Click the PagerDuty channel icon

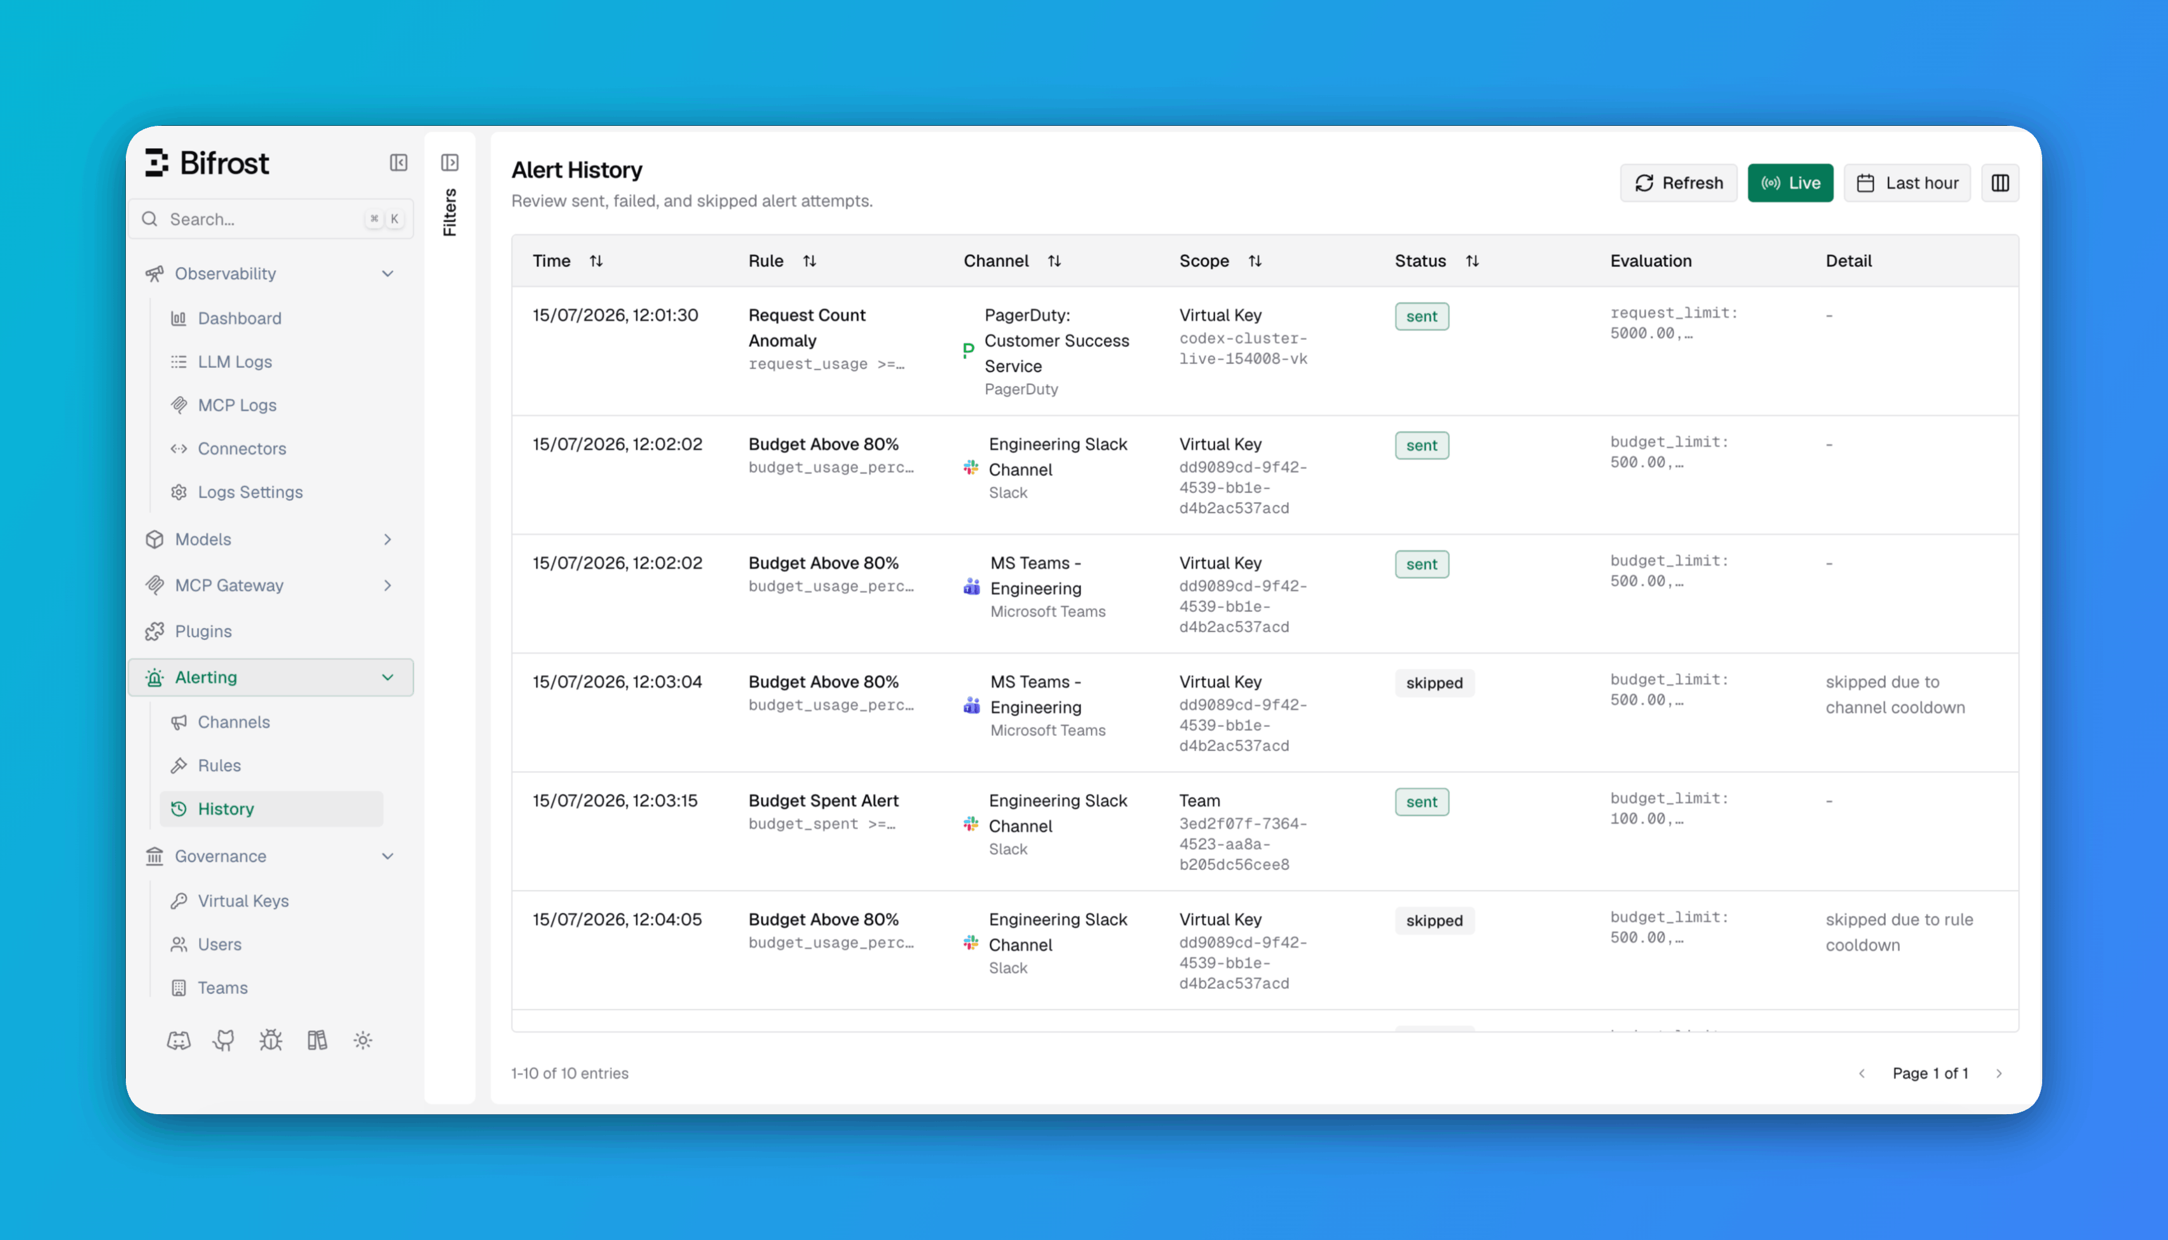(968, 350)
